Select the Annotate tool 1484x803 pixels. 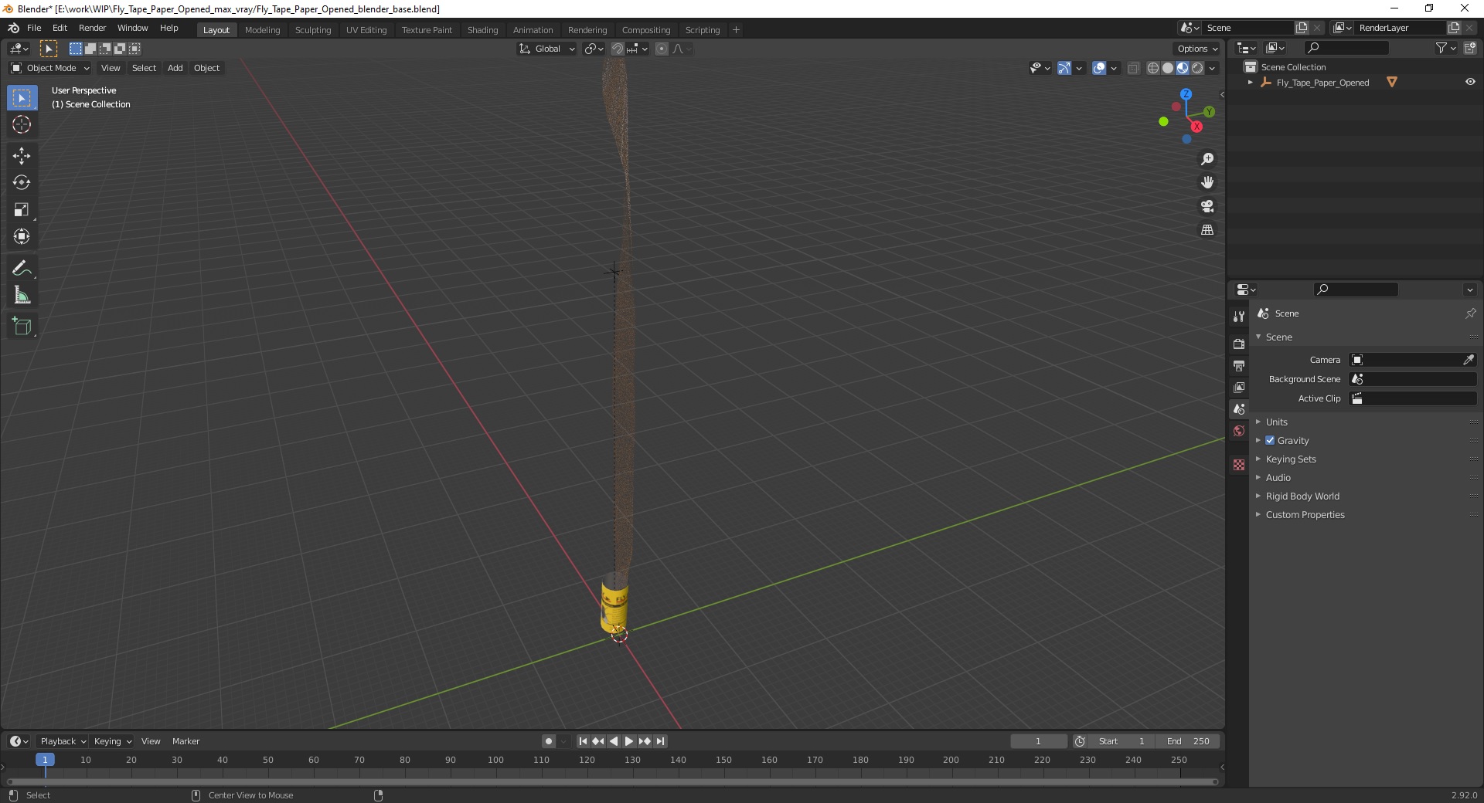tap(22, 269)
